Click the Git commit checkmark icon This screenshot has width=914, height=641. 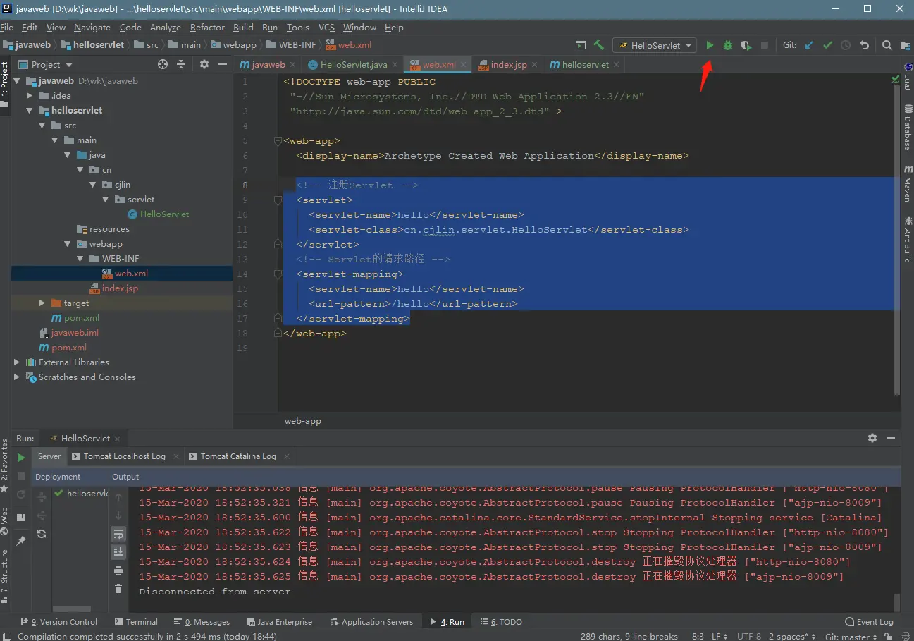coord(827,45)
